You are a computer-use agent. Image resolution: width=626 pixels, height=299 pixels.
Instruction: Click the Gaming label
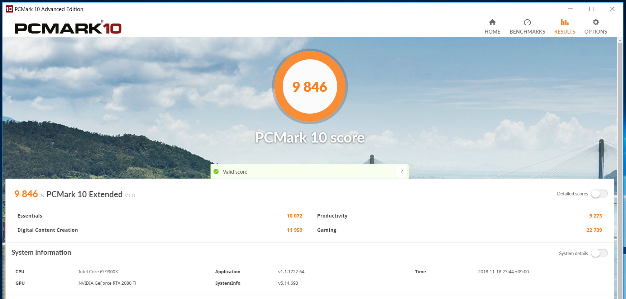327,230
